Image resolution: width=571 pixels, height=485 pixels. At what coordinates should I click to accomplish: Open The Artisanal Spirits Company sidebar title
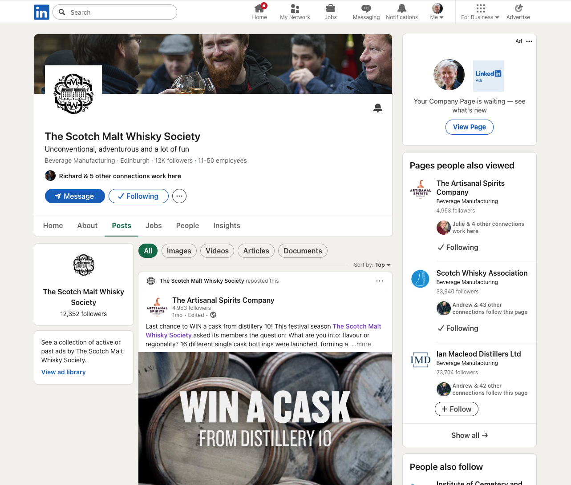click(471, 188)
